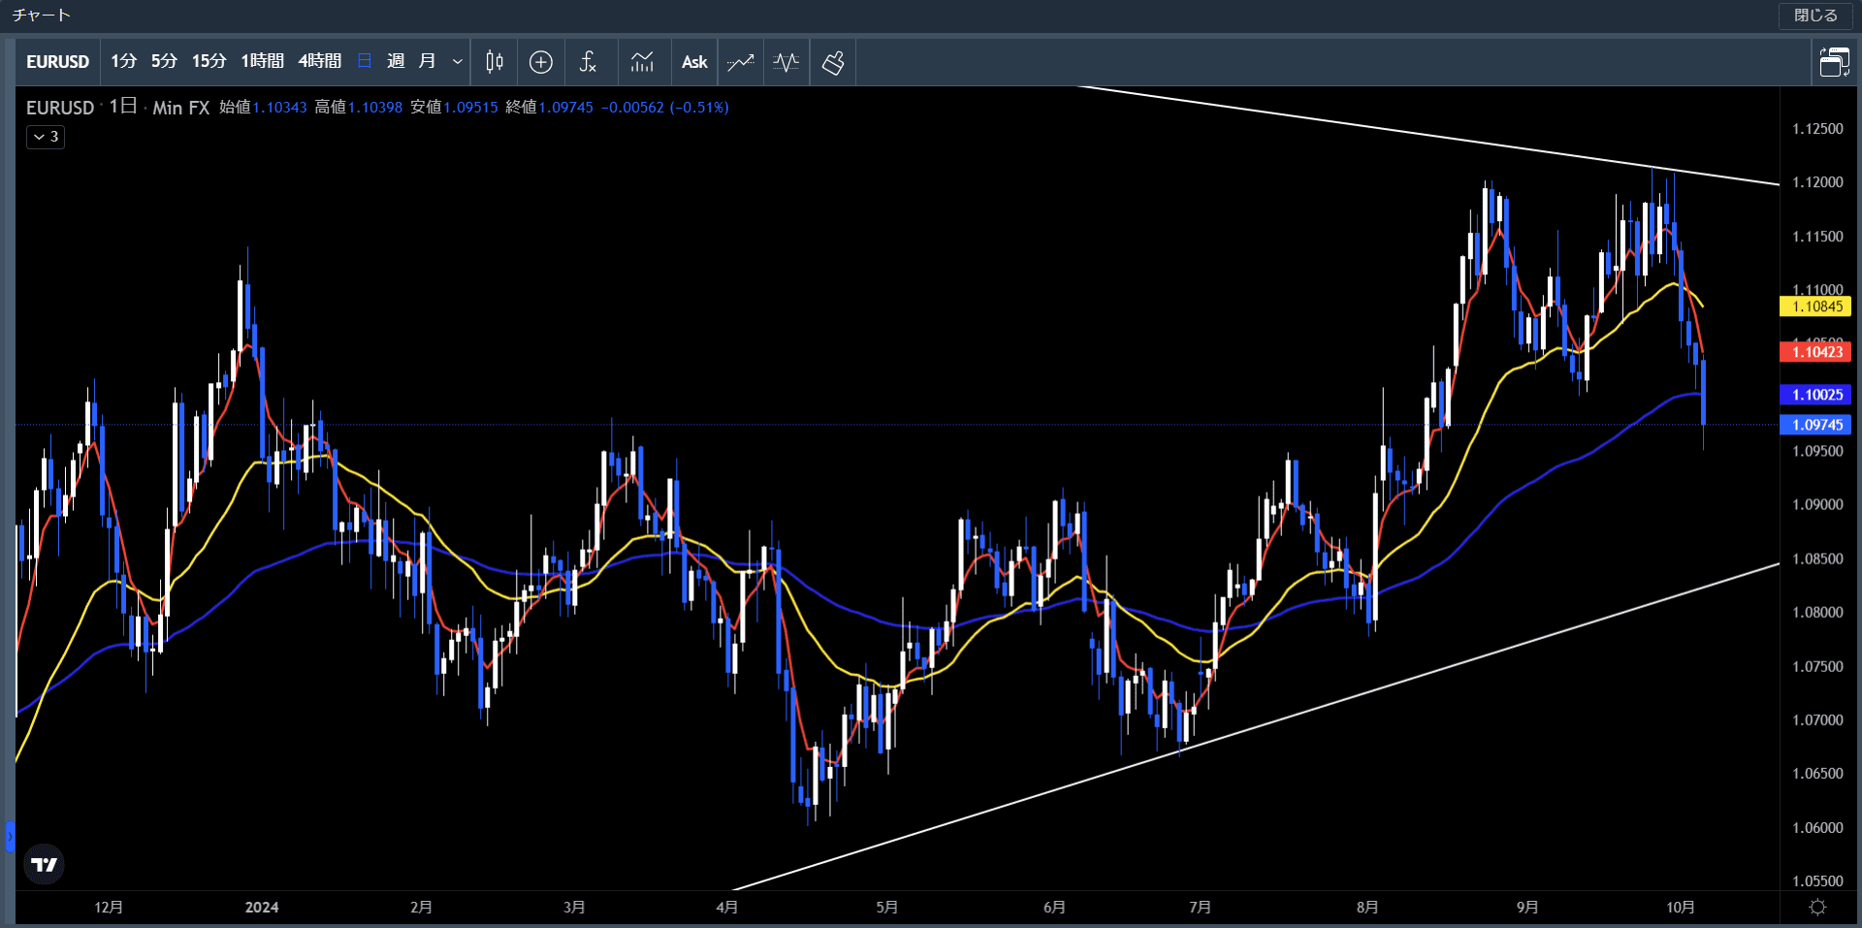This screenshot has height=928, width=1862.
Task: Click the 10月 label on time axis
Action: point(1680,908)
